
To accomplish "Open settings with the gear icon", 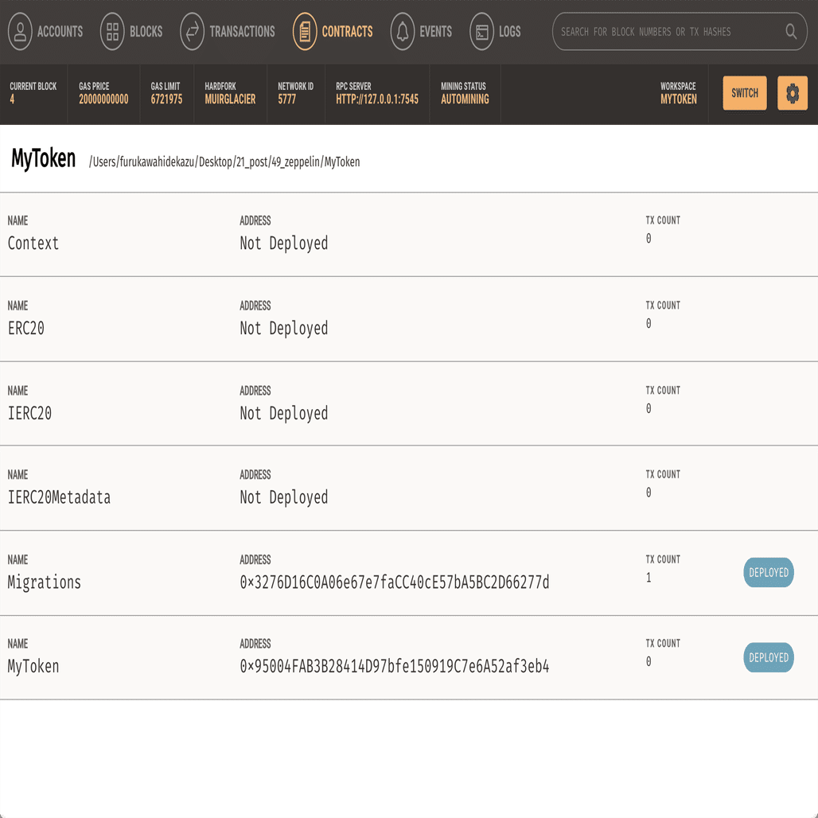I will pos(792,93).
